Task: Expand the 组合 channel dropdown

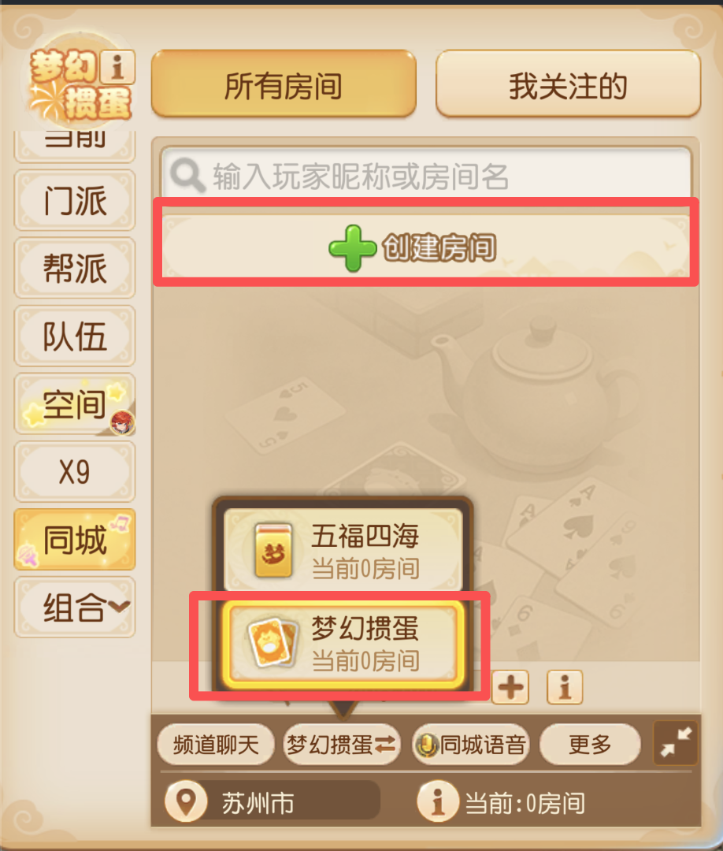Action: click(75, 607)
